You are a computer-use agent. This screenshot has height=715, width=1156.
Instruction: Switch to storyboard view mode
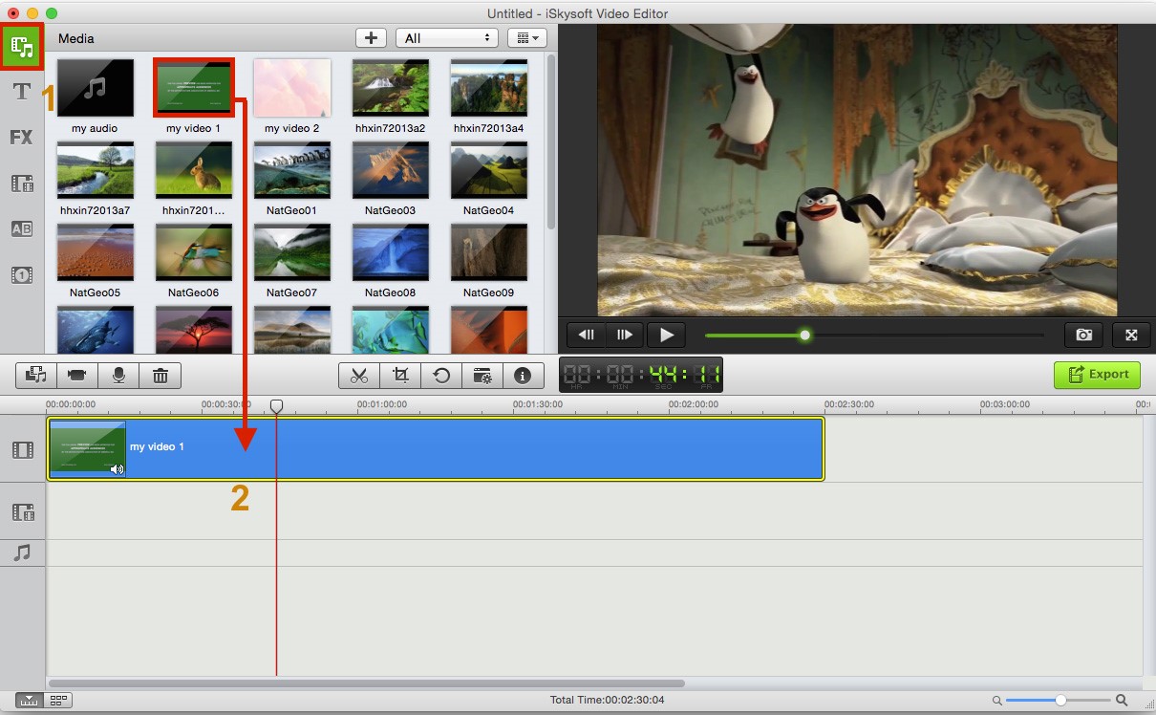pyautogui.click(x=58, y=700)
